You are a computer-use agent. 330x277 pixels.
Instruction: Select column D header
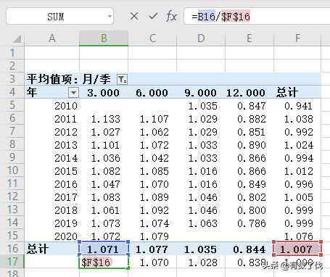(x=201, y=38)
